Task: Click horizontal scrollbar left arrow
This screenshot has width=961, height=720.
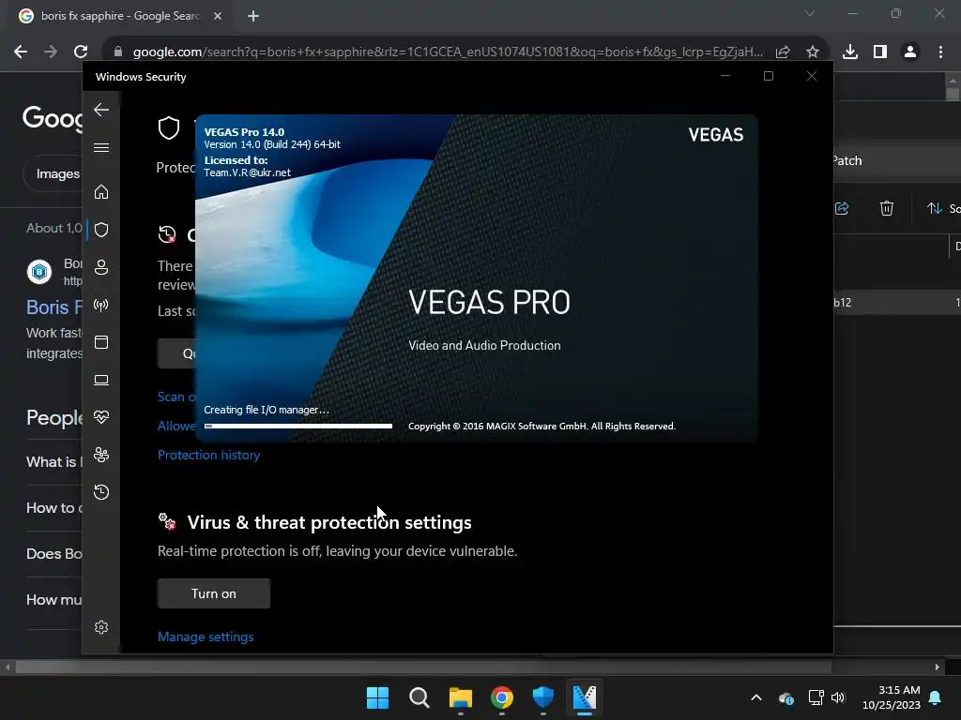Action: point(8,667)
